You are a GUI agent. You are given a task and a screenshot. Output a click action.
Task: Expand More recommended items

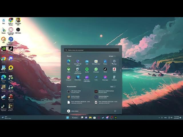pos(113,86)
